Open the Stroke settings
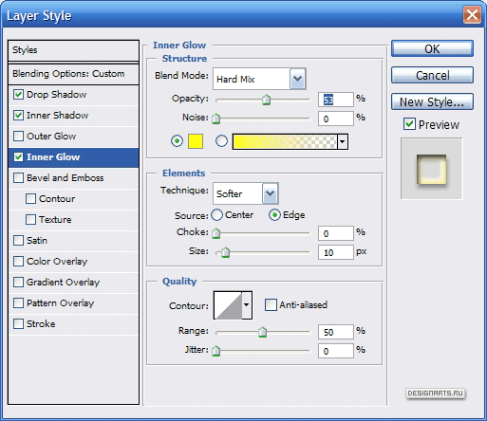487x421 pixels. (x=41, y=323)
